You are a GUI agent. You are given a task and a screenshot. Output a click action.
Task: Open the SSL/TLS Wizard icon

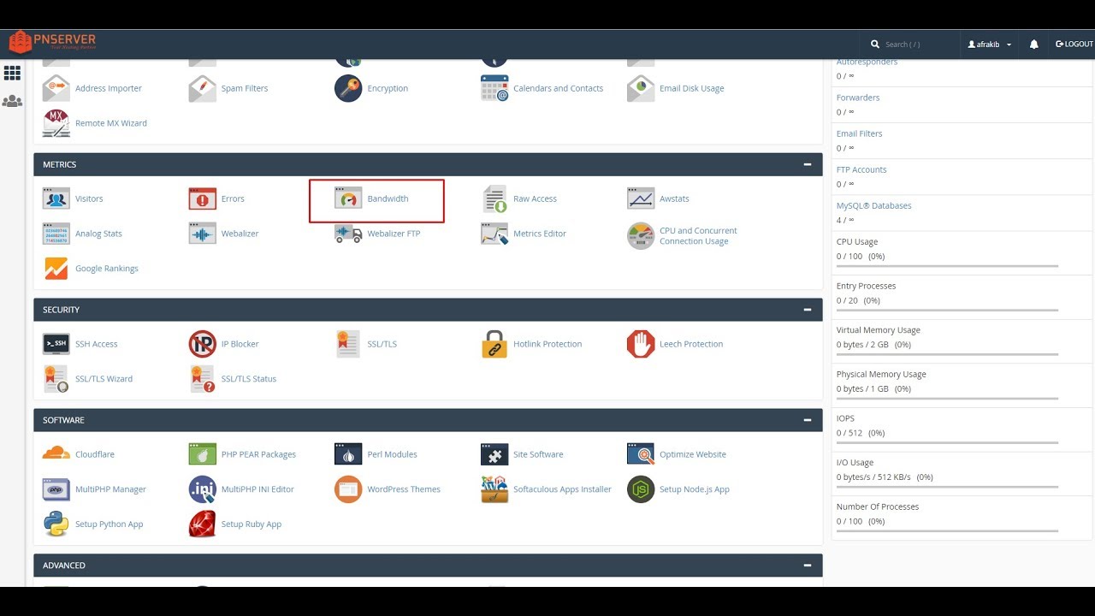[x=56, y=379]
